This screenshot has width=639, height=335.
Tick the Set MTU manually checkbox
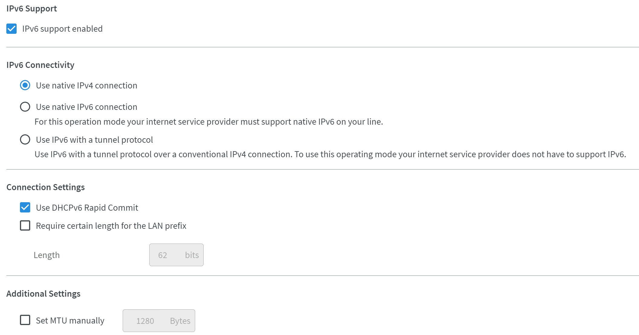click(25, 320)
